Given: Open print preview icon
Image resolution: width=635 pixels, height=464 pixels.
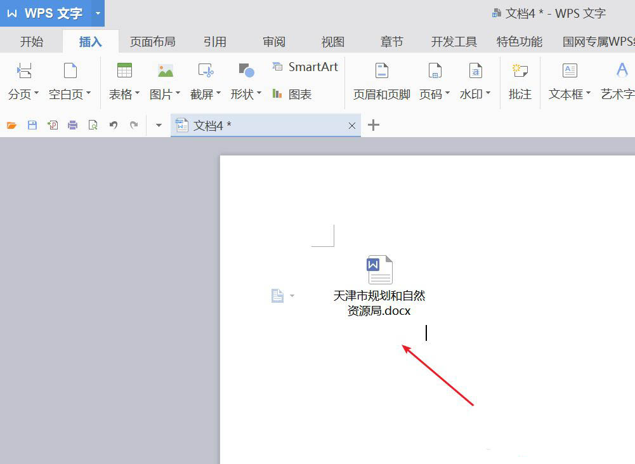Looking at the screenshot, I should [x=93, y=125].
